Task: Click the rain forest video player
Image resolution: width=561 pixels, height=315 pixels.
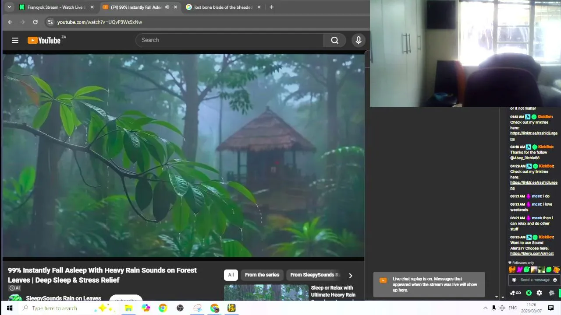Action: click(x=184, y=155)
